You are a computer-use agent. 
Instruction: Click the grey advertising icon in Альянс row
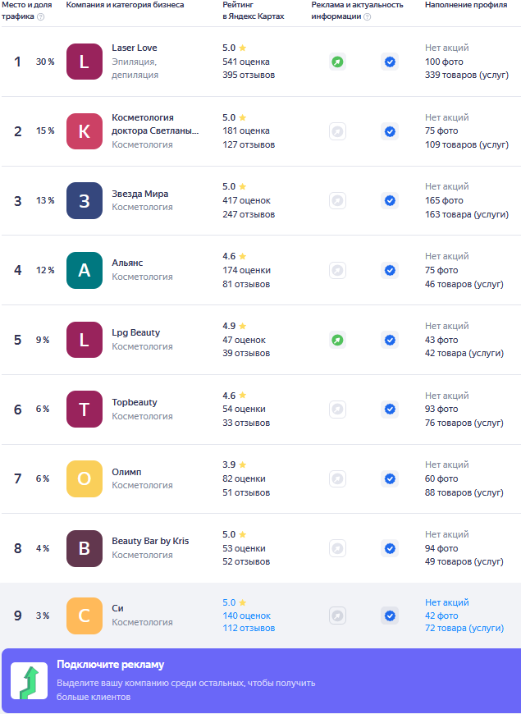(x=337, y=270)
